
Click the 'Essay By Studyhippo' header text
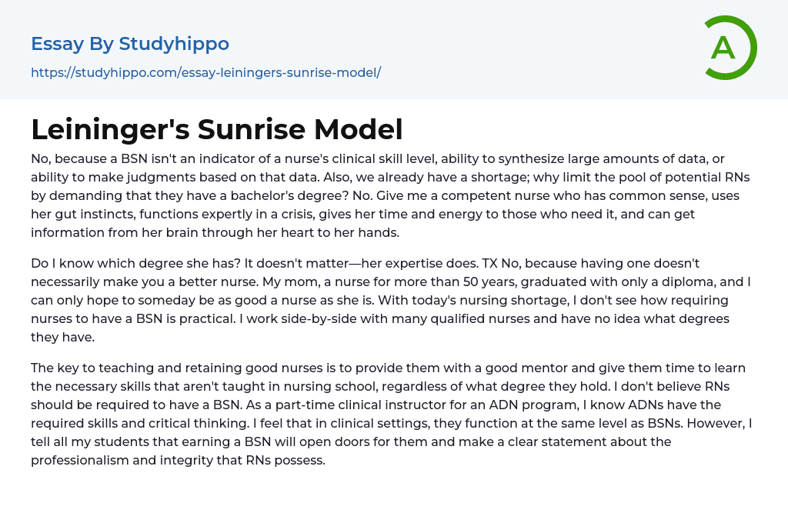130,44
